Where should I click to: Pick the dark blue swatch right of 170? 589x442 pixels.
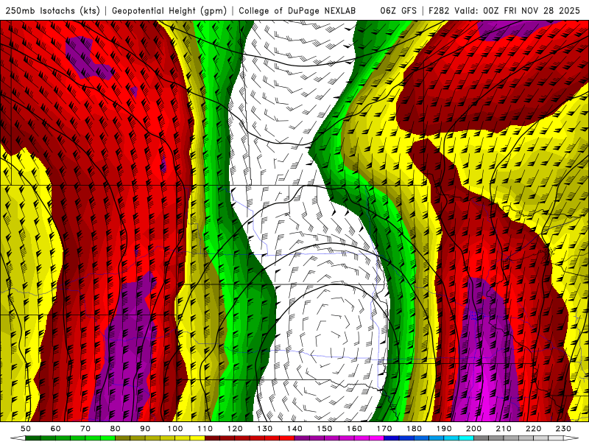point(392,438)
